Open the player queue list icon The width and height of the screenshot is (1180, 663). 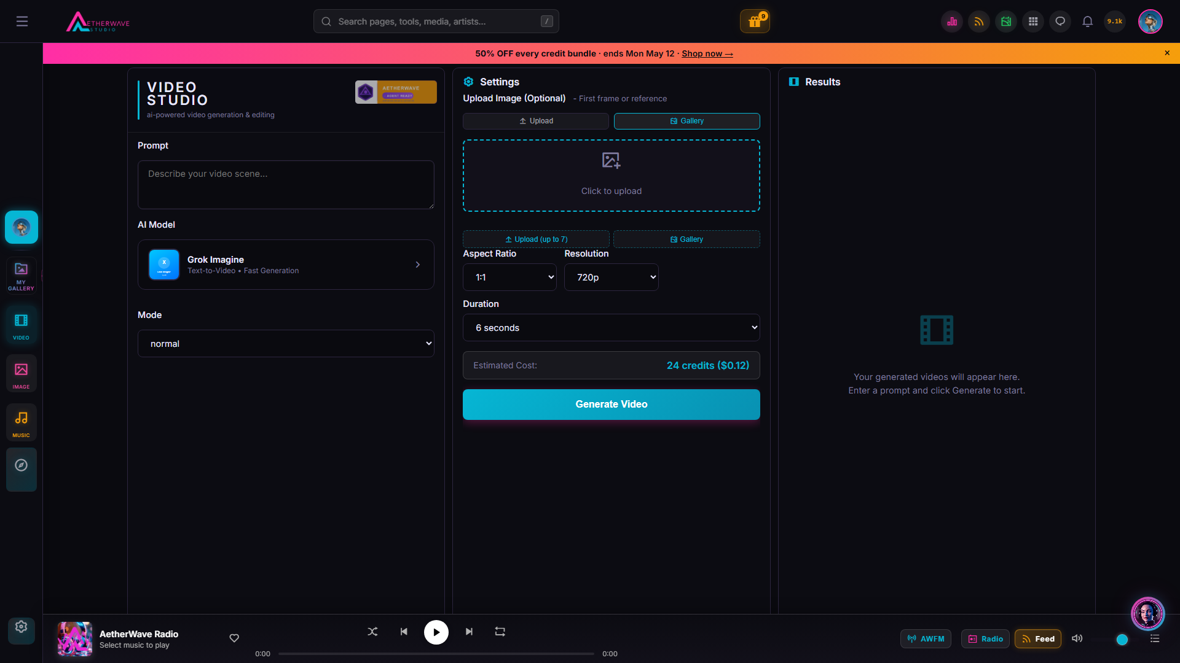(x=1155, y=639)
